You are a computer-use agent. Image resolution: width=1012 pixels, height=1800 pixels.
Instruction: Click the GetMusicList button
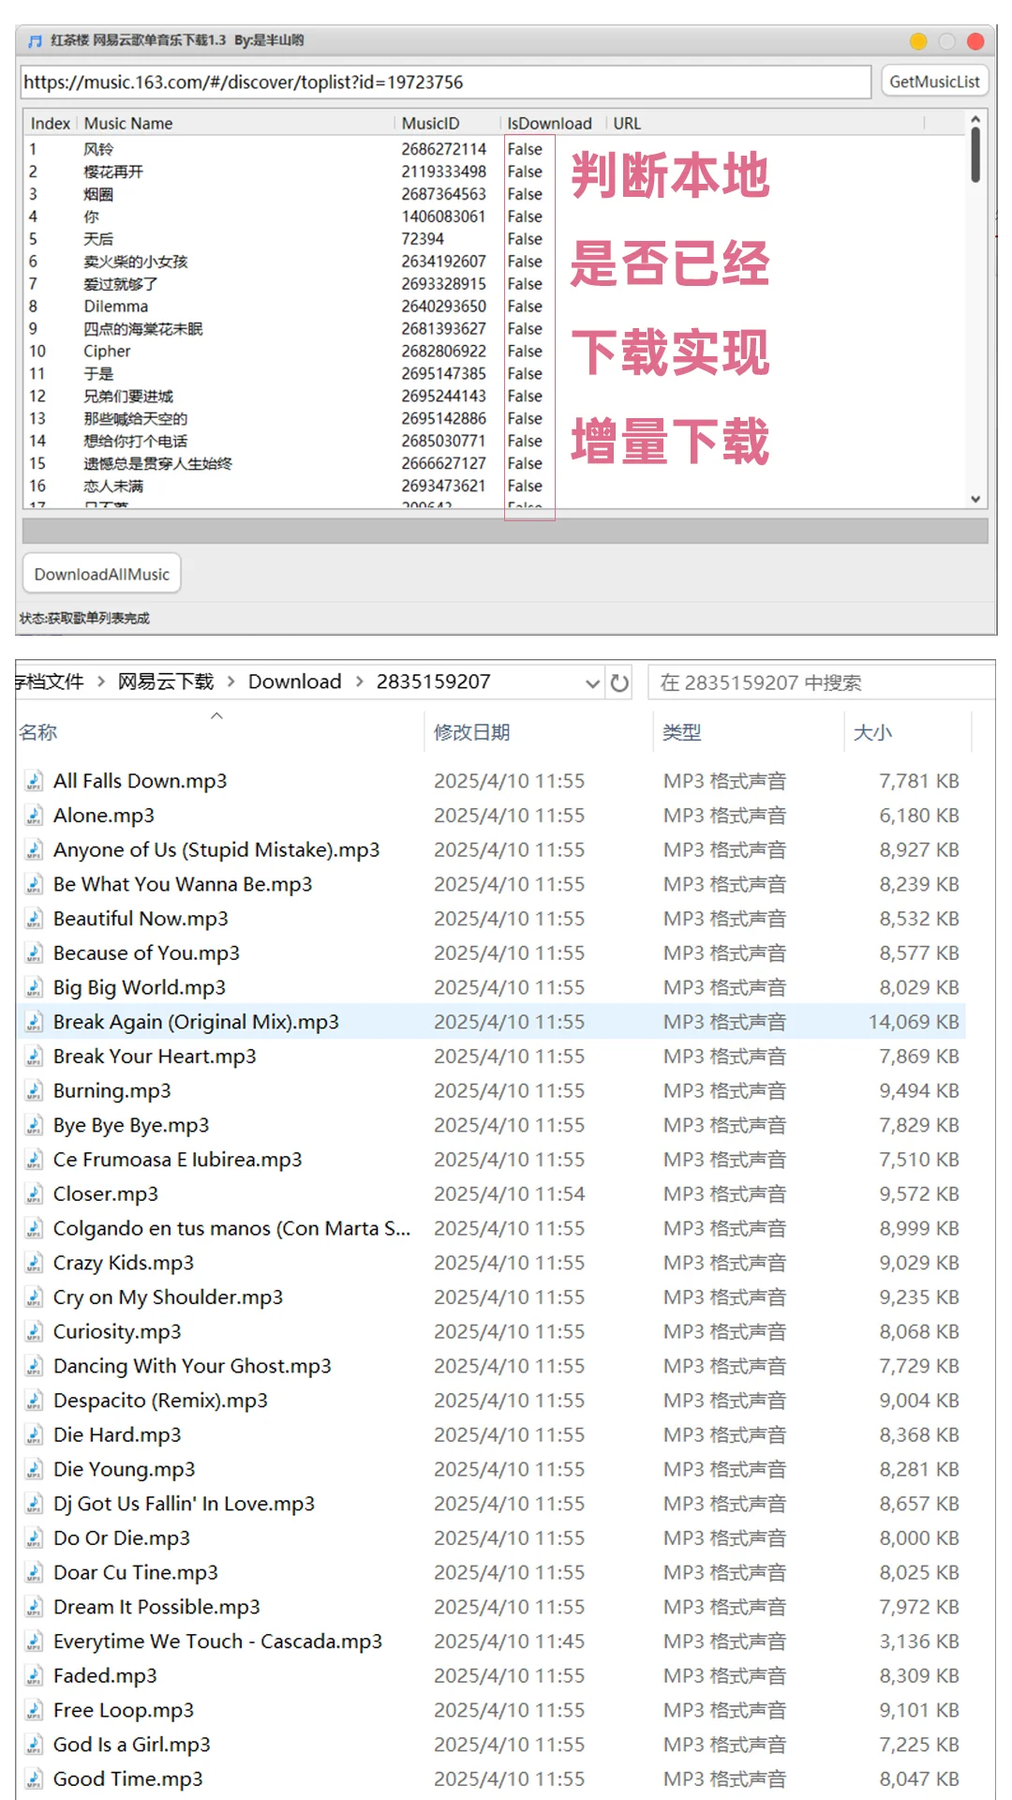click(x=934, y=82)
